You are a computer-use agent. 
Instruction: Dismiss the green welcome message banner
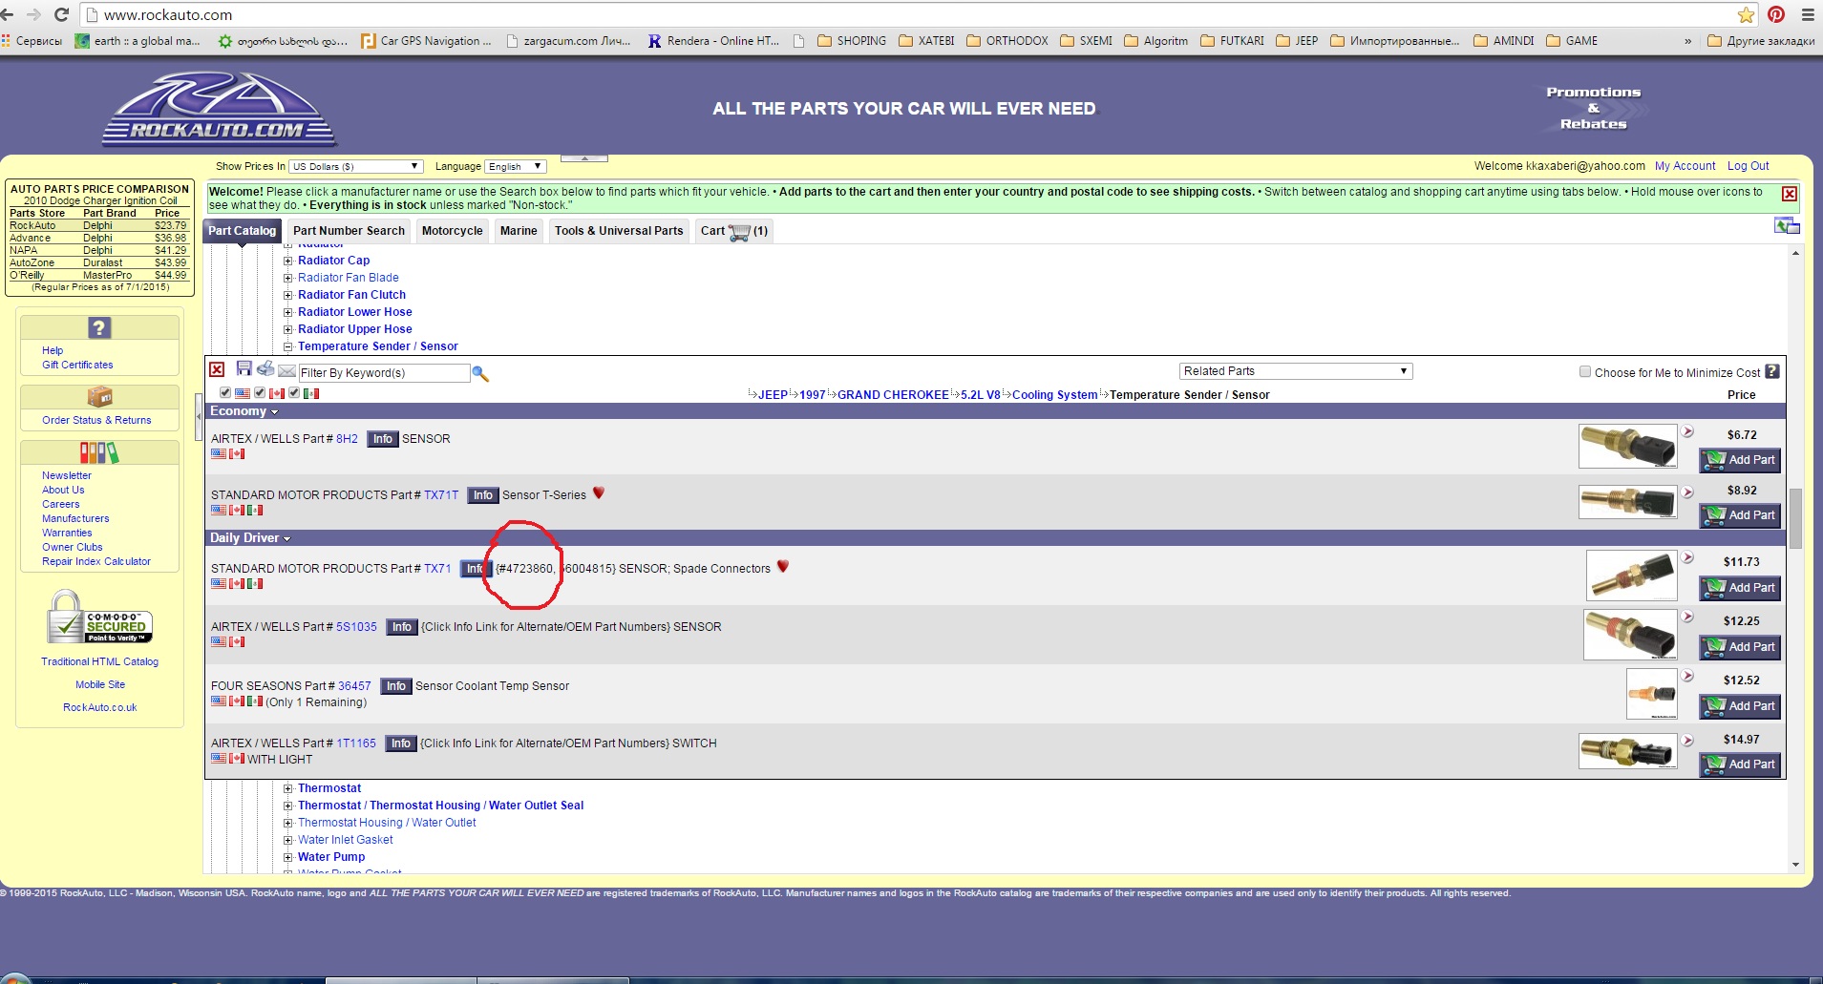point(1790,194)
